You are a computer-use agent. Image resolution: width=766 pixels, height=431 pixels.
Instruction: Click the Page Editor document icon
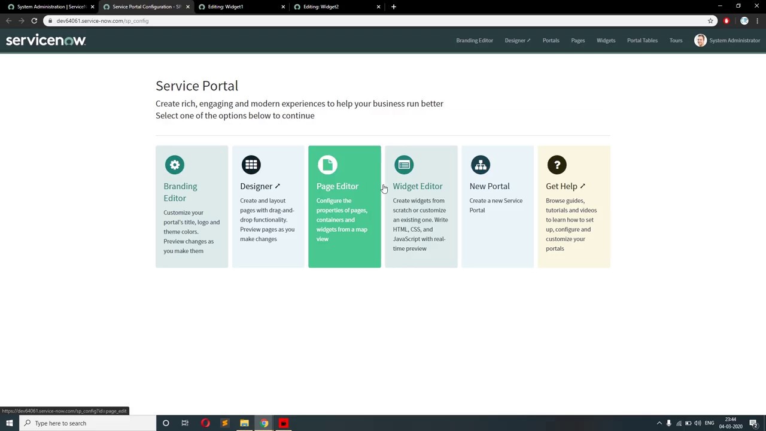(x=327, y=165)
